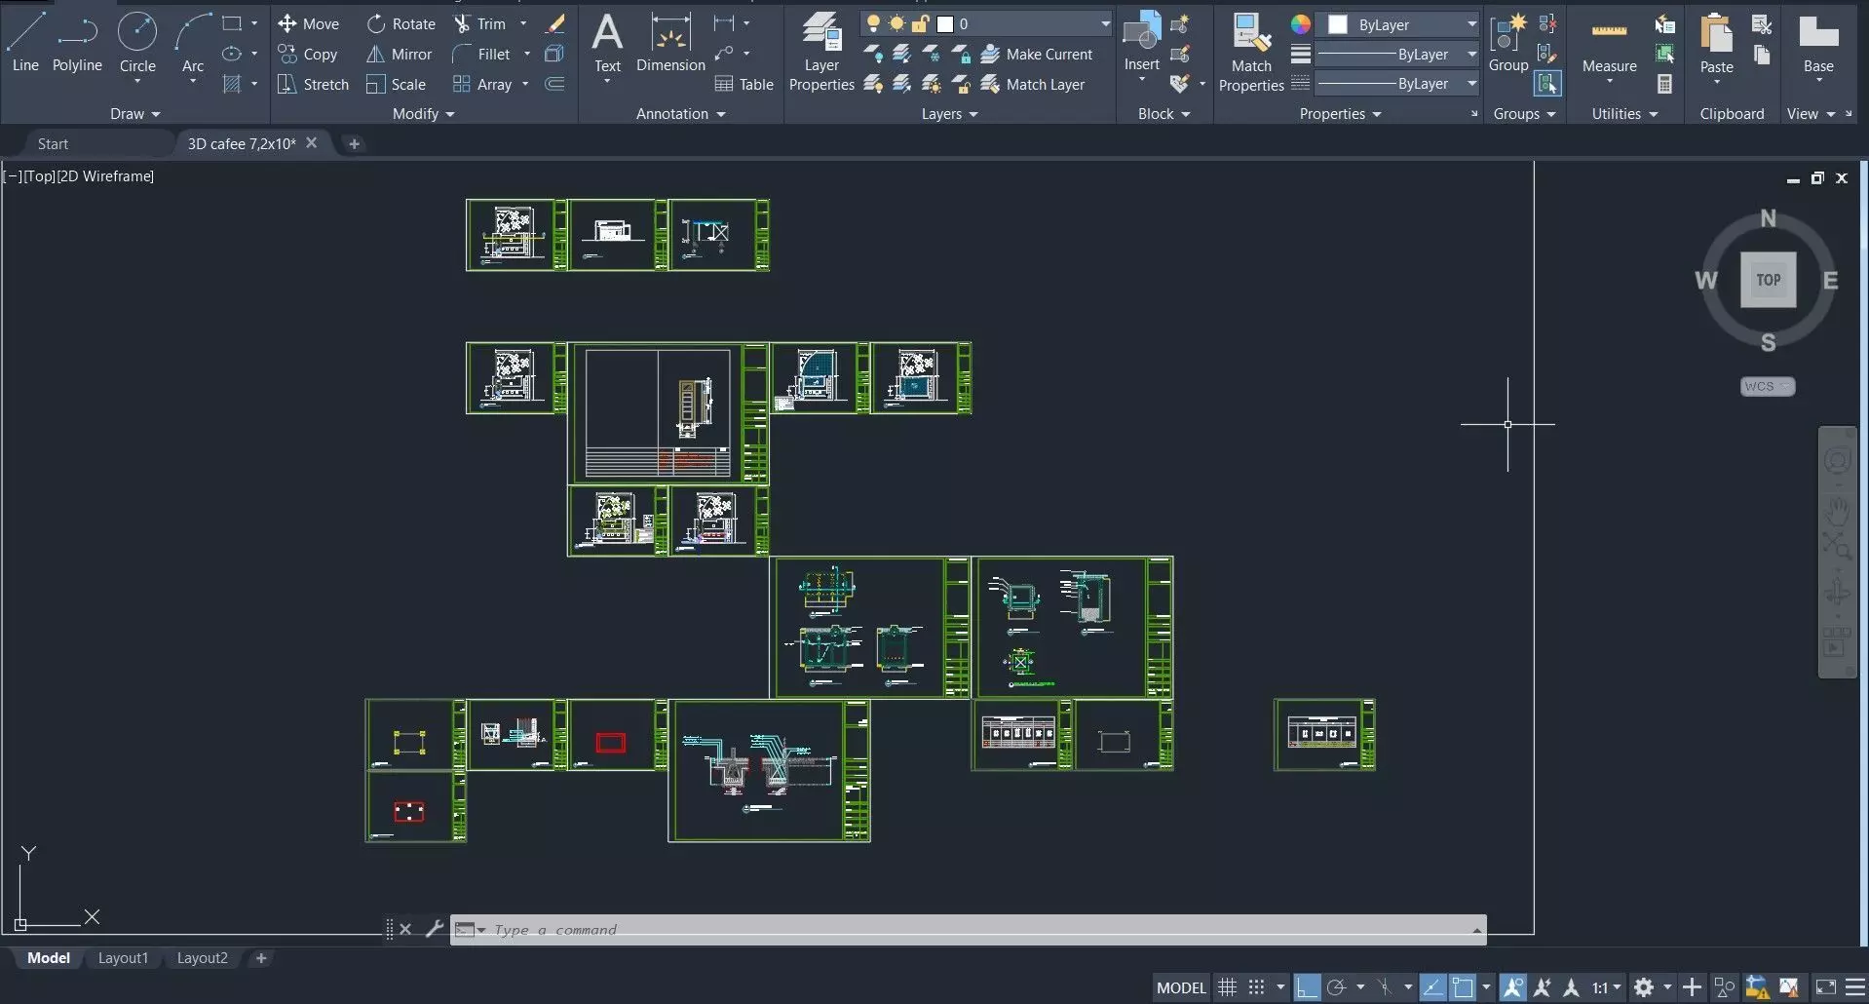Activate the Circle drawing tool

(x=137, y=44)
